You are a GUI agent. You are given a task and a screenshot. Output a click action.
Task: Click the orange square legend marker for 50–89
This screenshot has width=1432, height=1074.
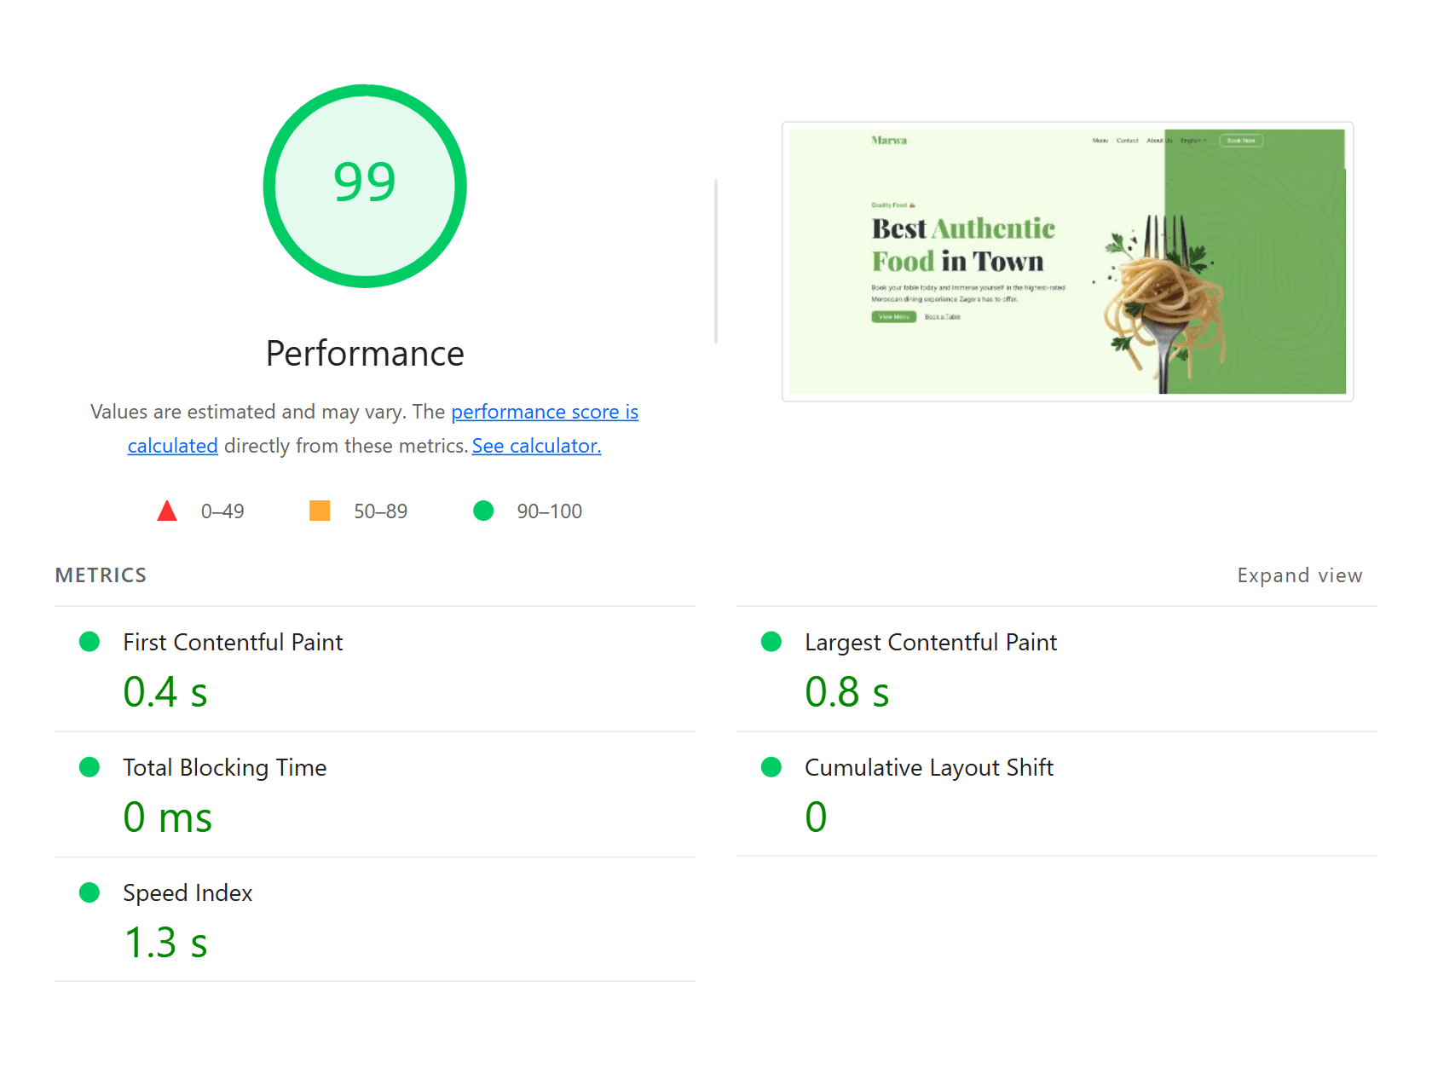coord(319,511)
